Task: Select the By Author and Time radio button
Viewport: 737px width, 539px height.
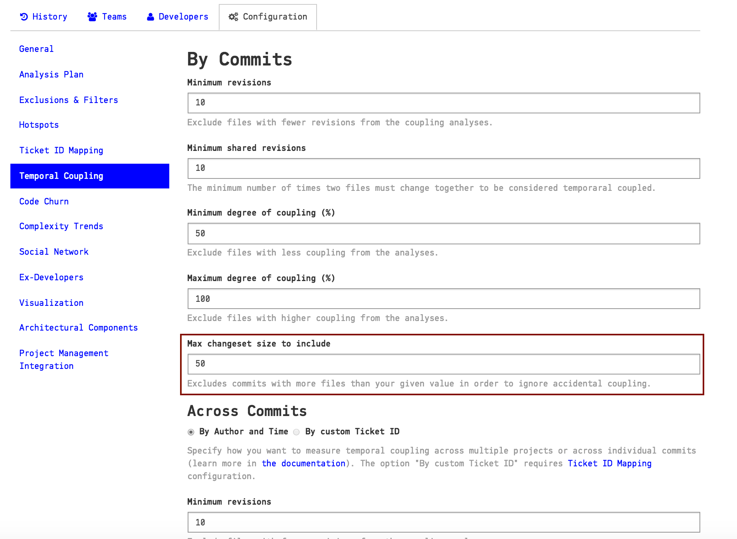Action: tap(190, 432)
